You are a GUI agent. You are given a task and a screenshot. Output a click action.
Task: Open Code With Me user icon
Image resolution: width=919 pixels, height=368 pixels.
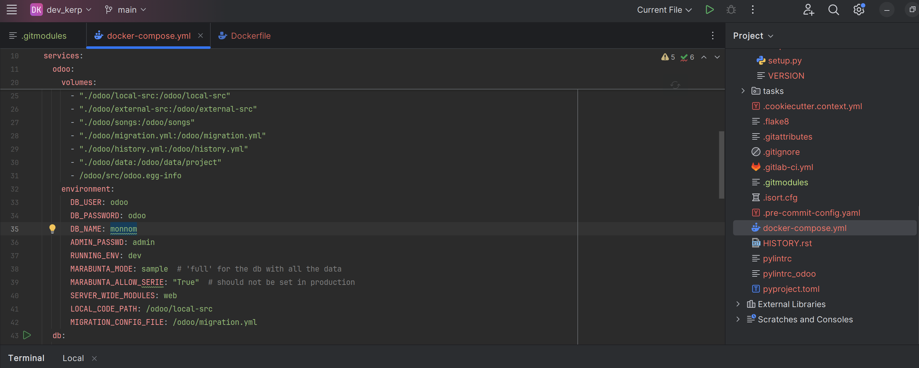click(x=808, y=10)
